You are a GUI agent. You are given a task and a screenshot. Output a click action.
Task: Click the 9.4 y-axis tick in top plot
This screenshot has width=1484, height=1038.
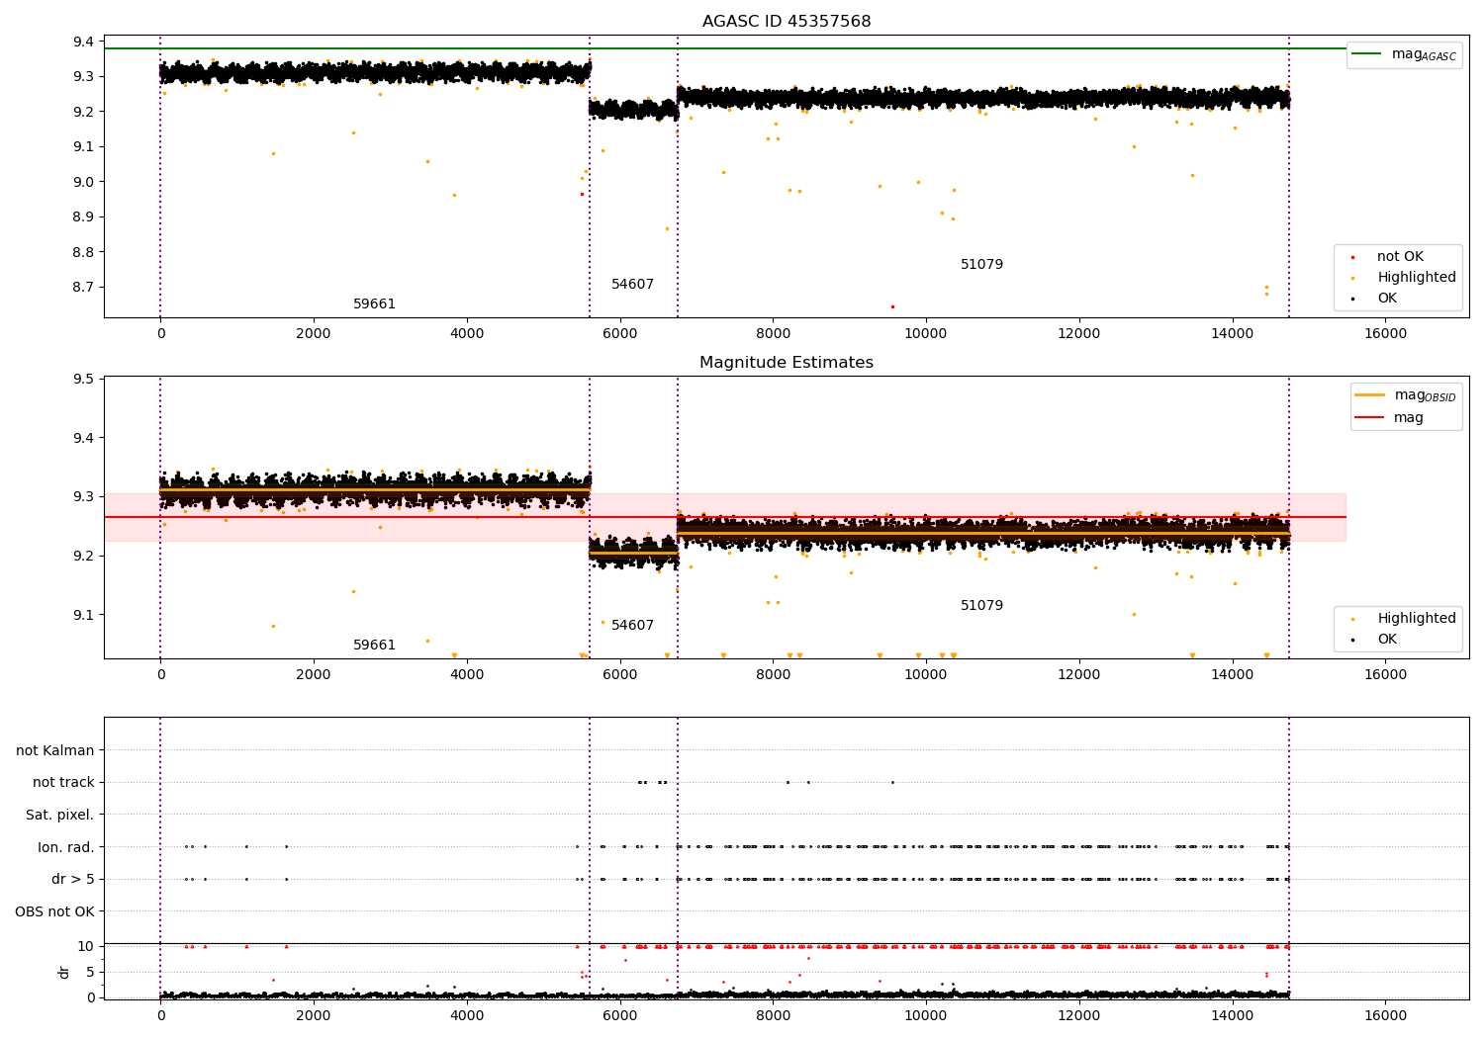coord(83,42)
